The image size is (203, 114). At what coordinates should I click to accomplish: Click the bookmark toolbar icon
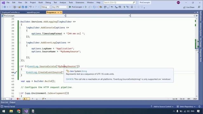point(132,7)
